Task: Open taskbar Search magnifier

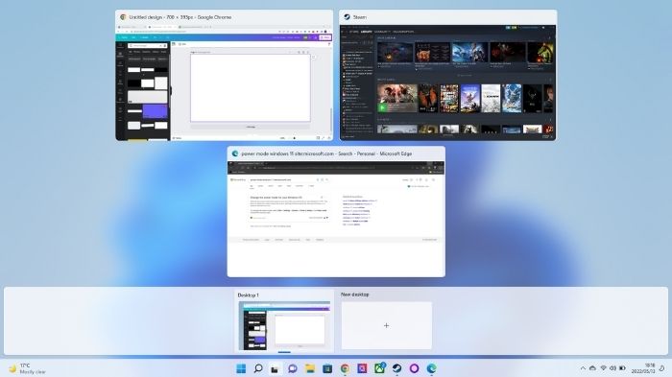Action: click(258, 368)
